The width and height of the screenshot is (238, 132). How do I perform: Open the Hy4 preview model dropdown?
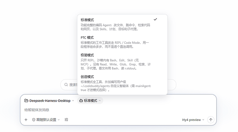click(193, 120)
